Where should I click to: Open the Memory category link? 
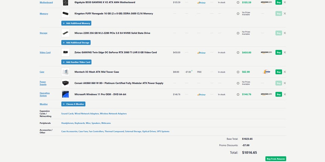pos(44,13)
